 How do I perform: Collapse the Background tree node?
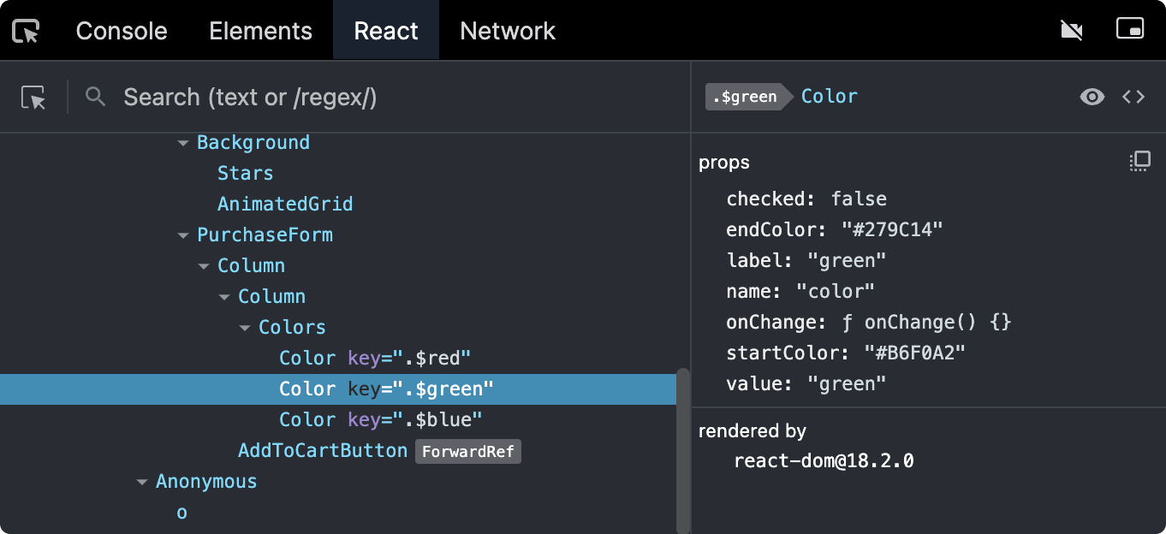click(183, 143)
